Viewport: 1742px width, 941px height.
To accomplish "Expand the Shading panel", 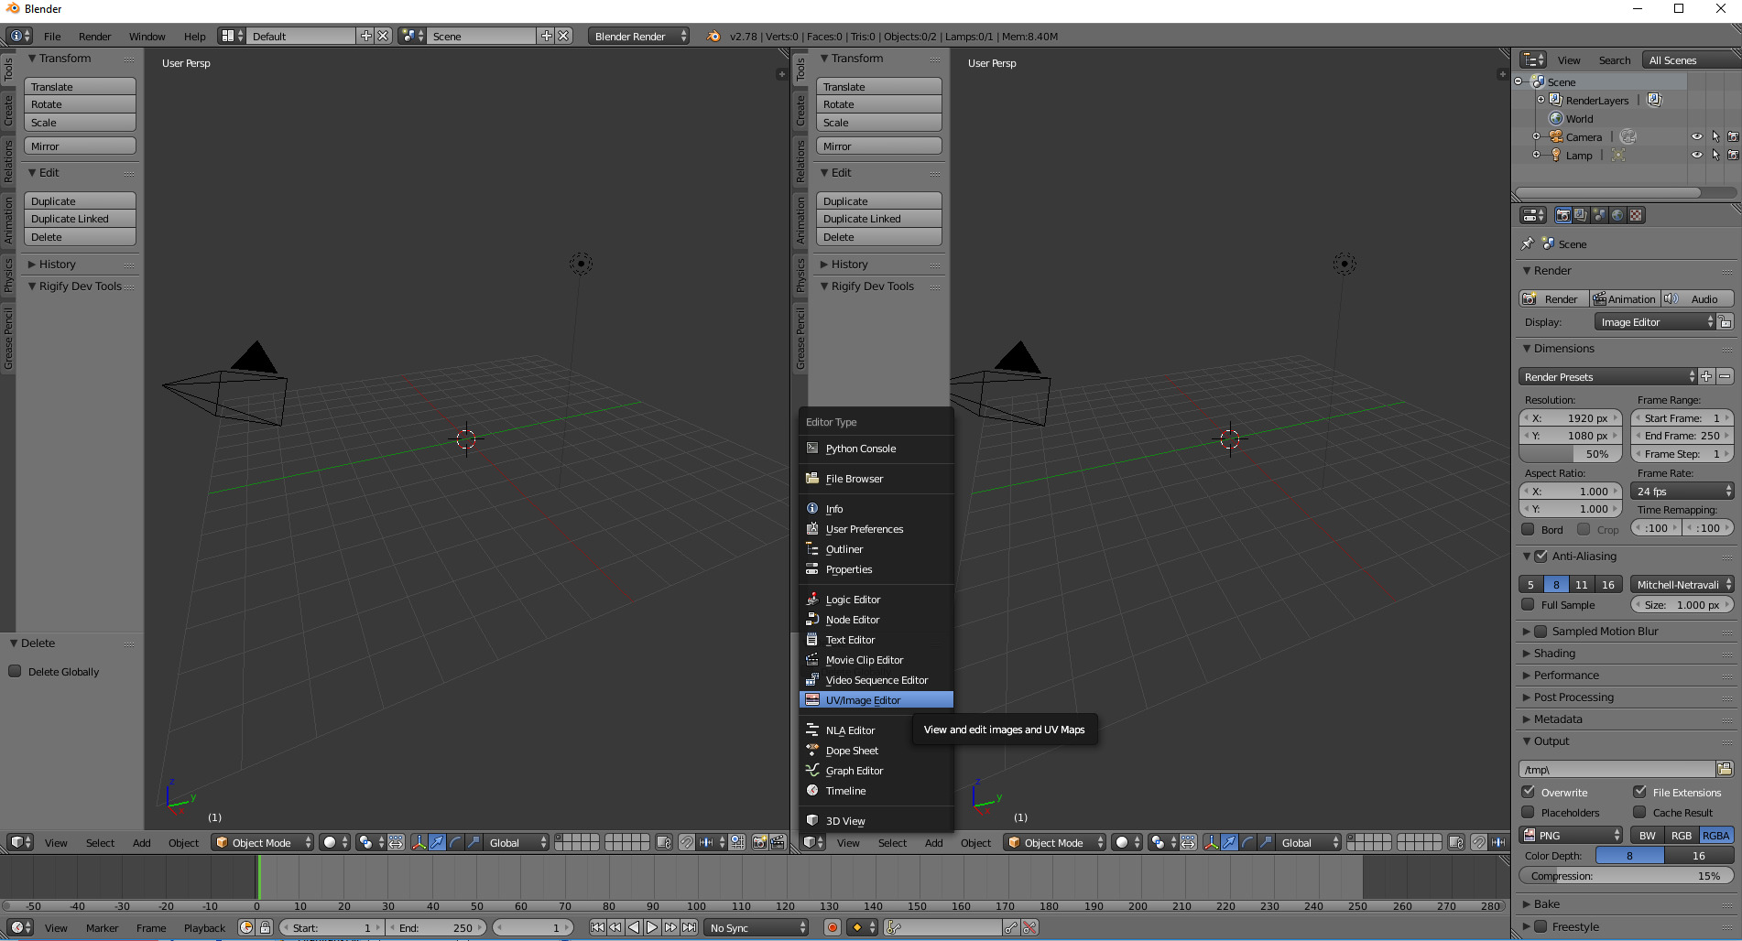I will pyautogui.click(x=1554, y=653).
